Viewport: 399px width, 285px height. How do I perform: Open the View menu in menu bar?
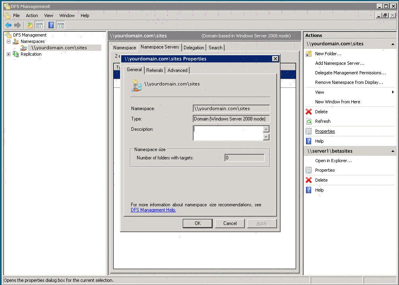point(48,16)
